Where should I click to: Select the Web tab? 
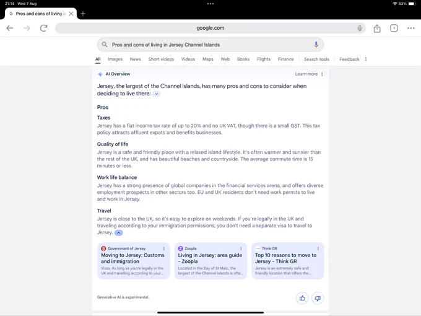click(x=225, y=59)
